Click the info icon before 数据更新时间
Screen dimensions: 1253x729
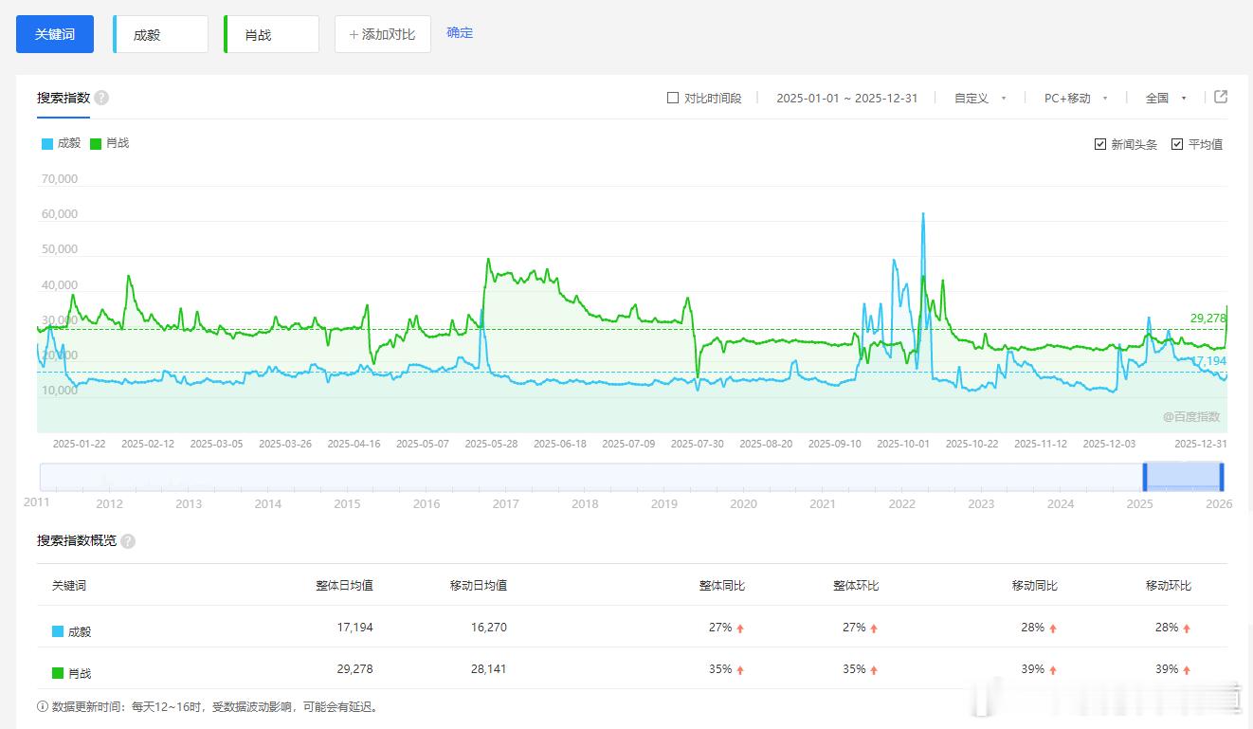pyautogui.click(x=43, y=706)
